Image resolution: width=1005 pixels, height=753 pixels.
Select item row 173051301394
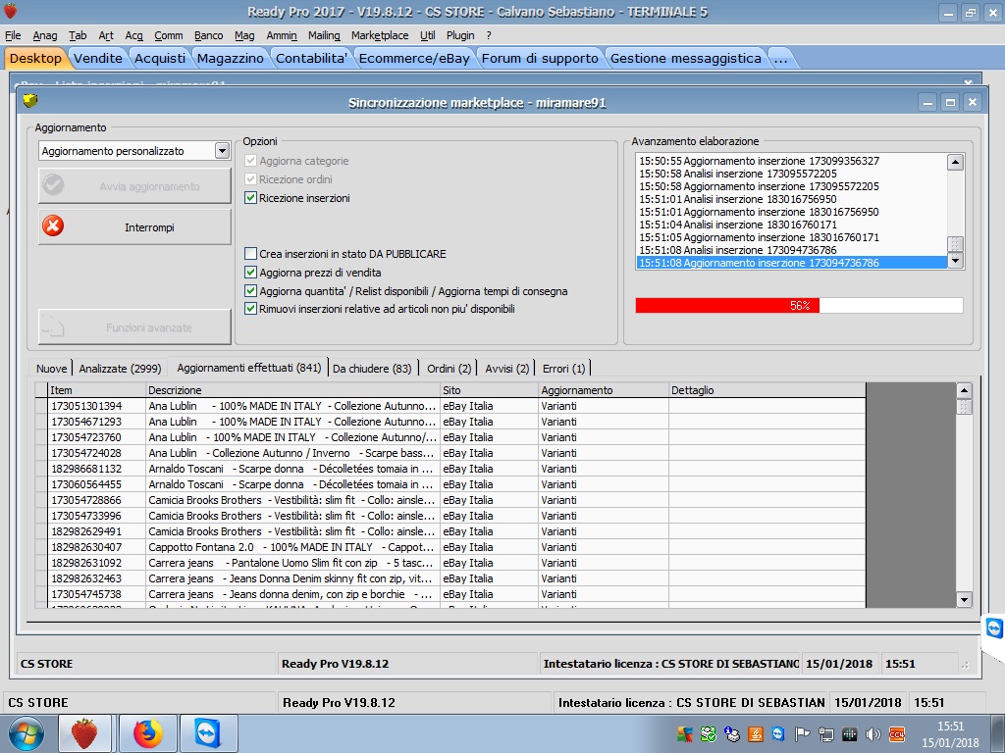[86, 406]
